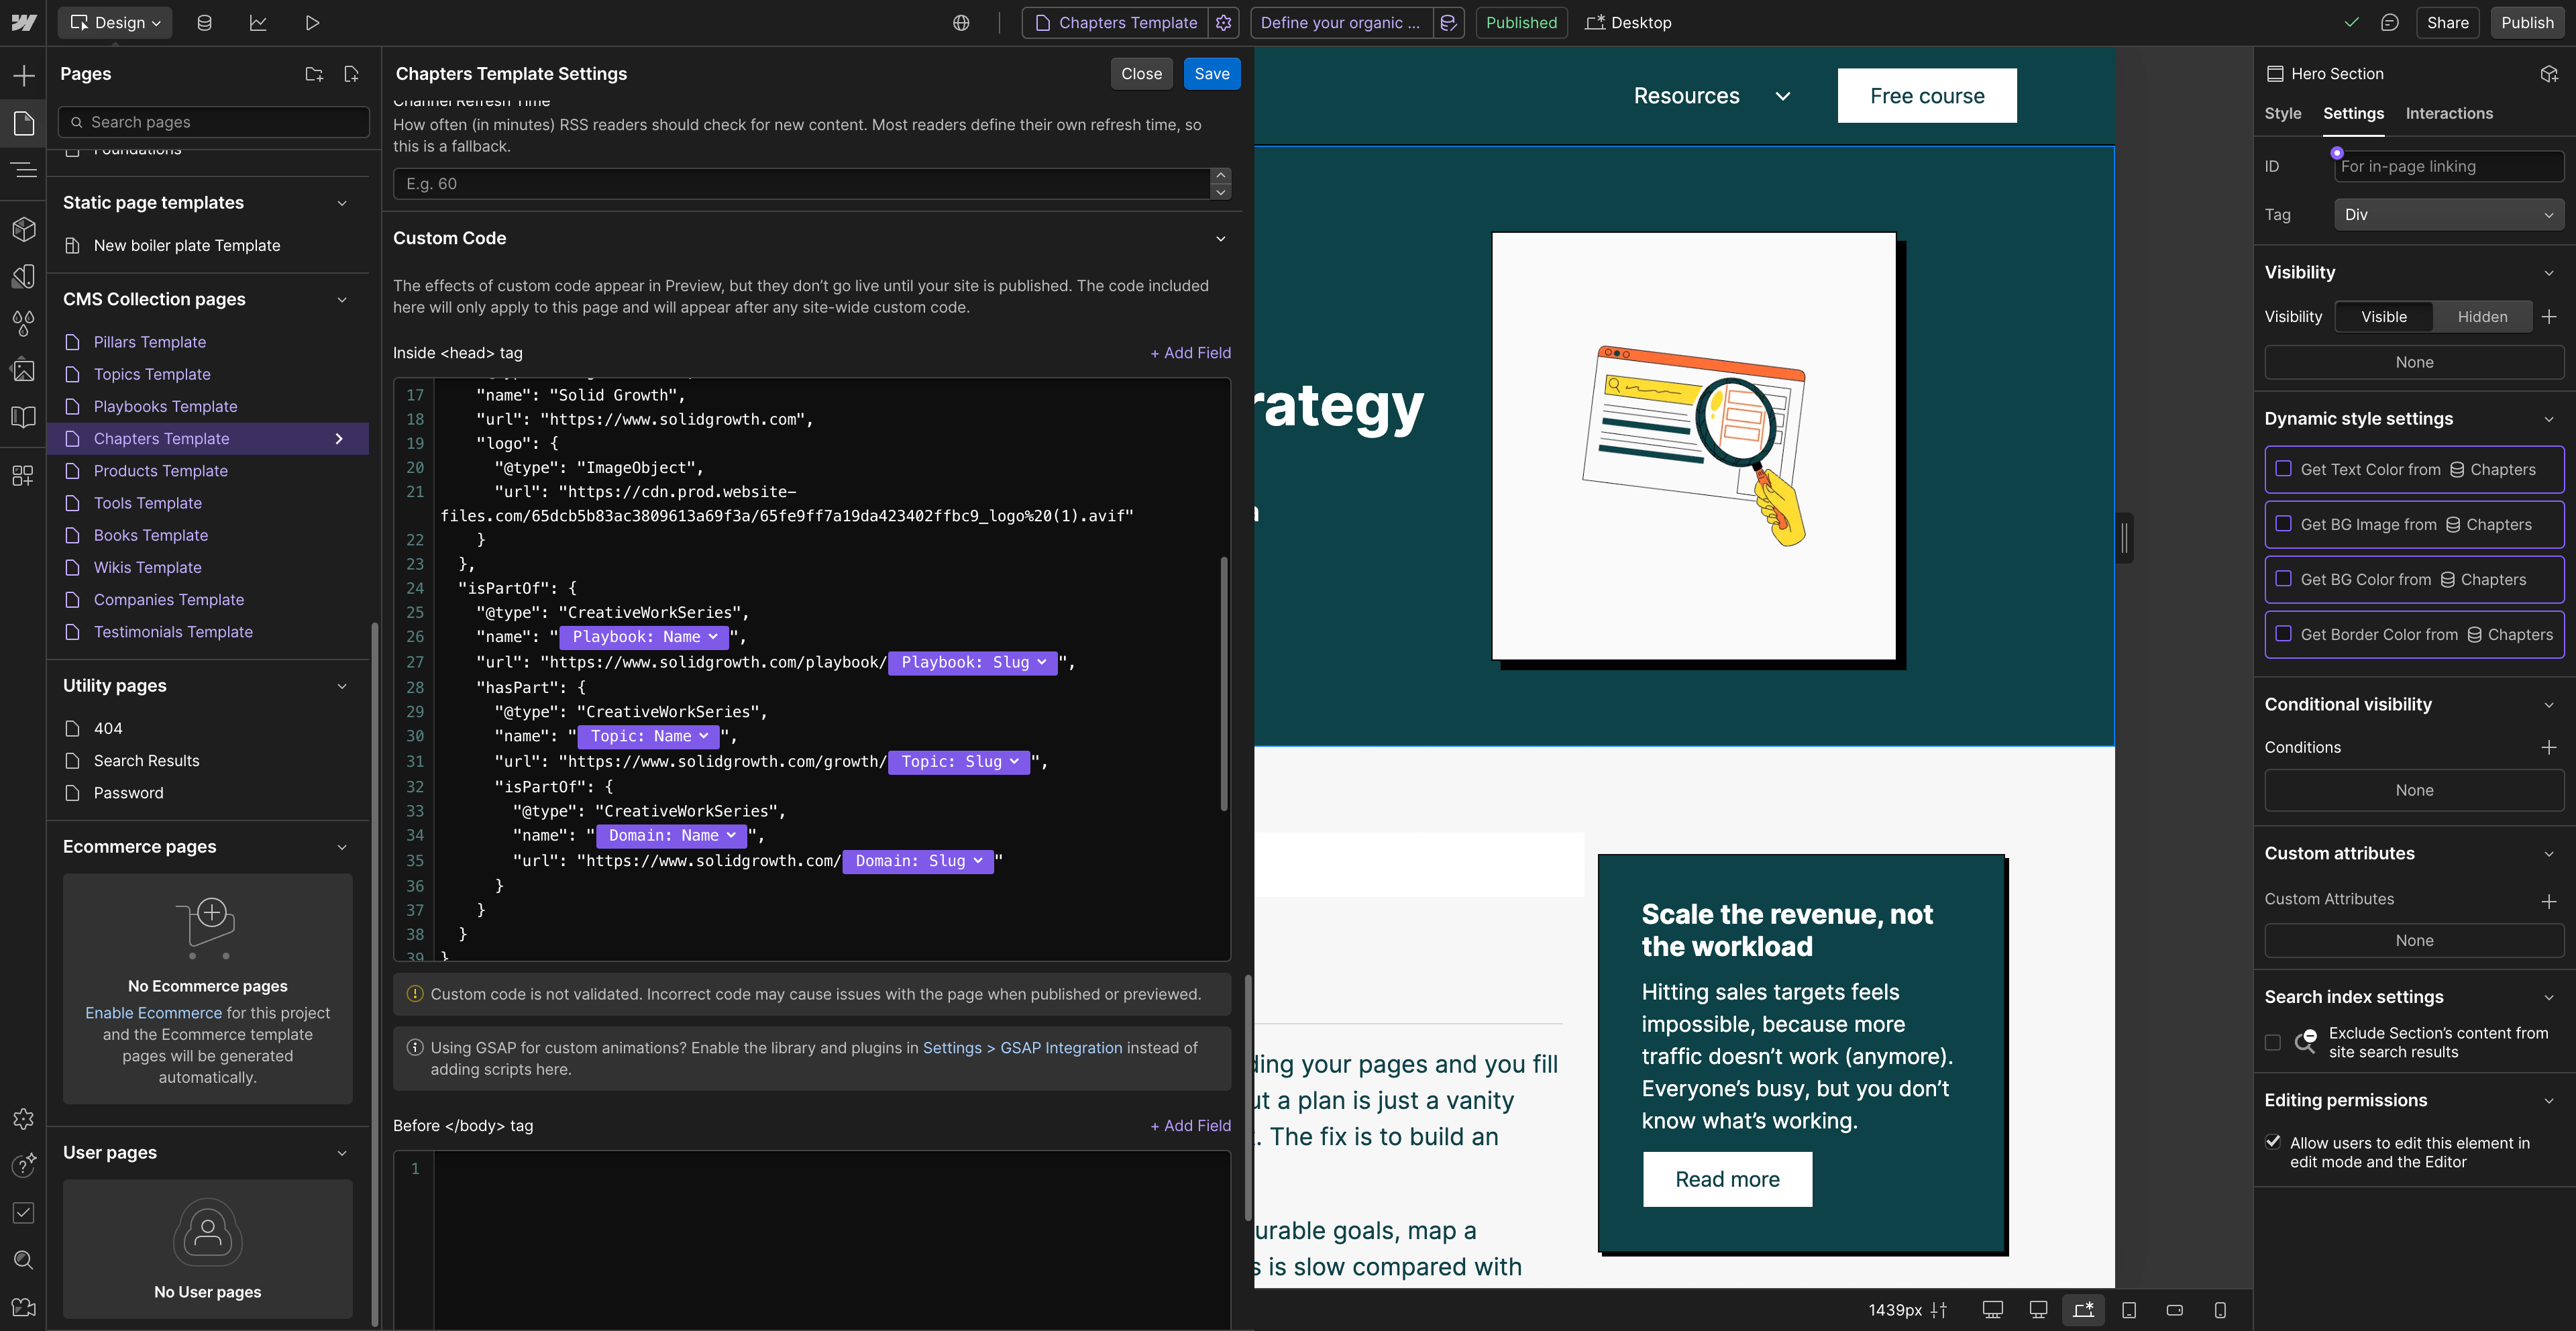The height and width of the screenshot is (1331, 2576).
Task: Create new page folder icon
Action: point(314,74)
